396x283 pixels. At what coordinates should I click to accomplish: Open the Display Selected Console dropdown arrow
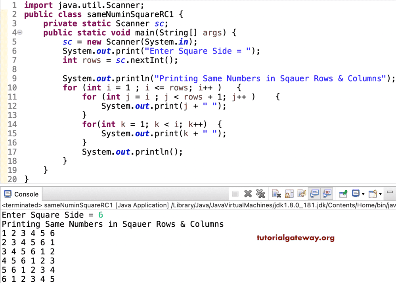362,194
